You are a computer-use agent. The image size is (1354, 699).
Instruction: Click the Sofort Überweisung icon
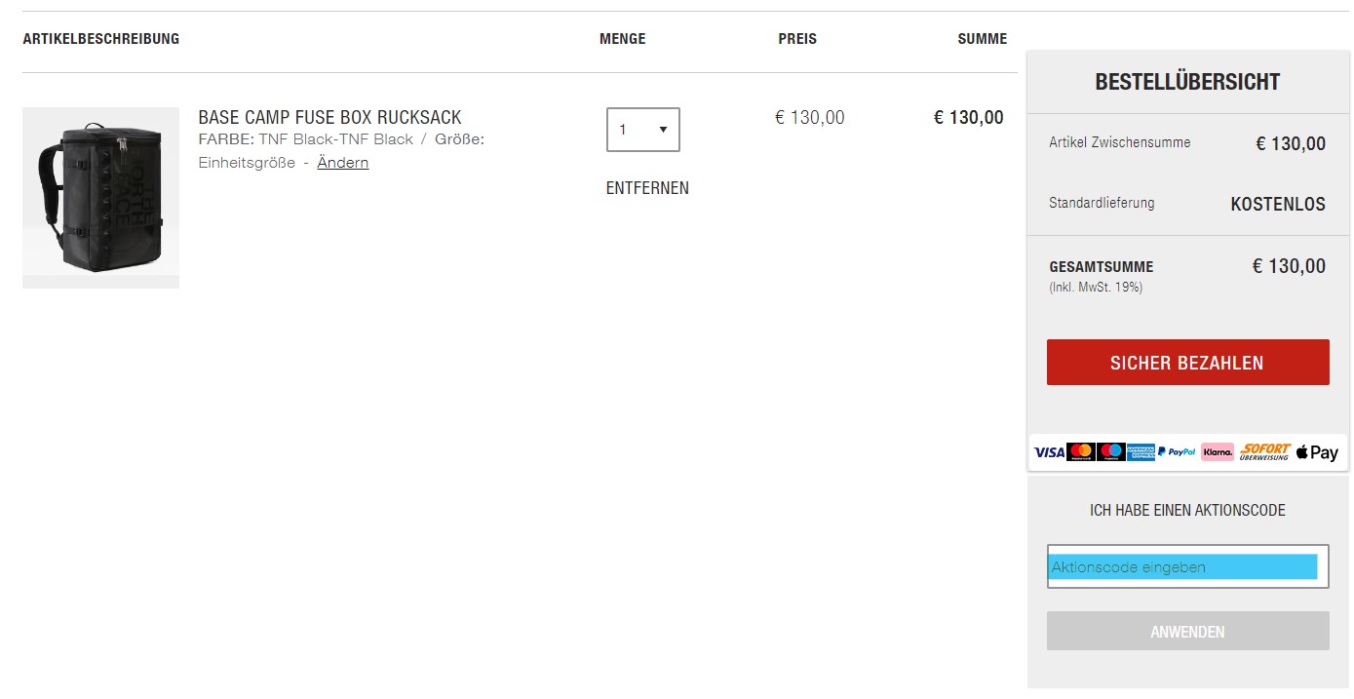[x=1265, y=452]
